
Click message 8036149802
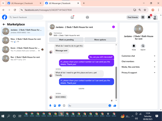[61, 97]
